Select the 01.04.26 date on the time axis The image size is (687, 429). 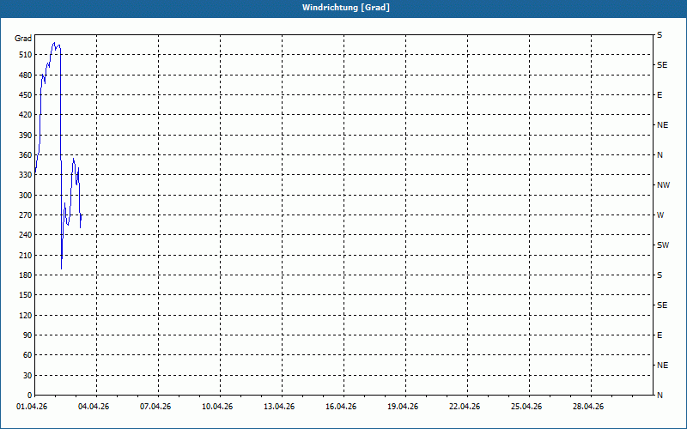tap(33, 407)
